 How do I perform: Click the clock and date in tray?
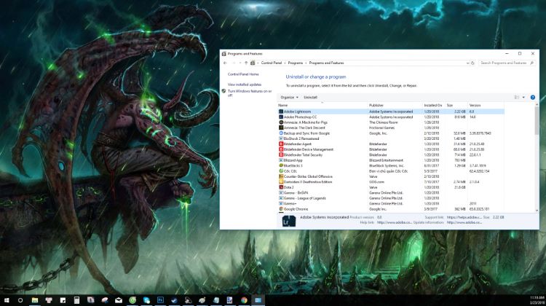point(537,300)
